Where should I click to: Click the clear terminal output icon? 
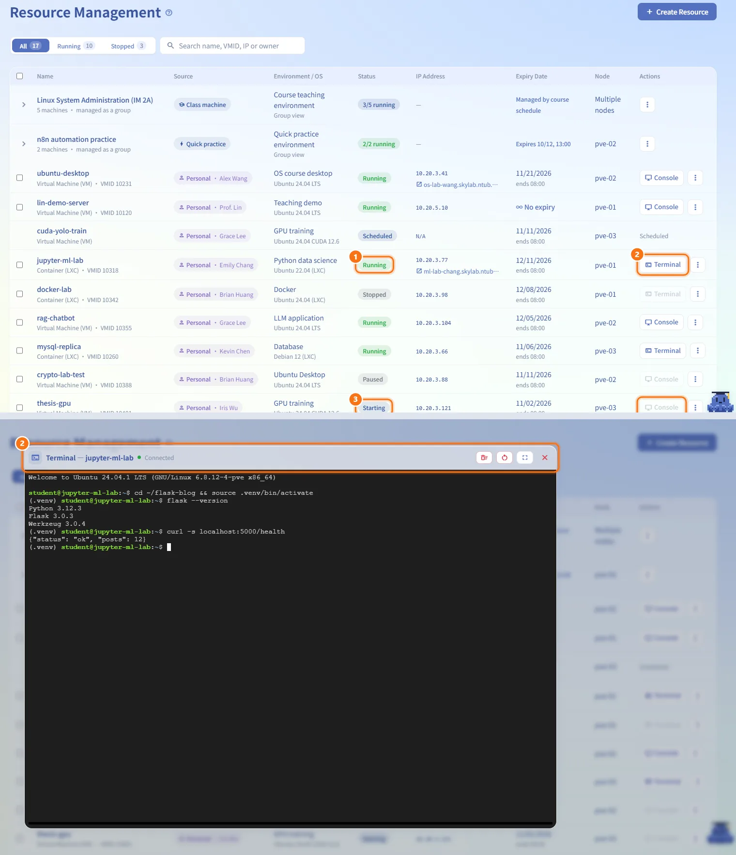pyautogui.click(x=484, y=458)
